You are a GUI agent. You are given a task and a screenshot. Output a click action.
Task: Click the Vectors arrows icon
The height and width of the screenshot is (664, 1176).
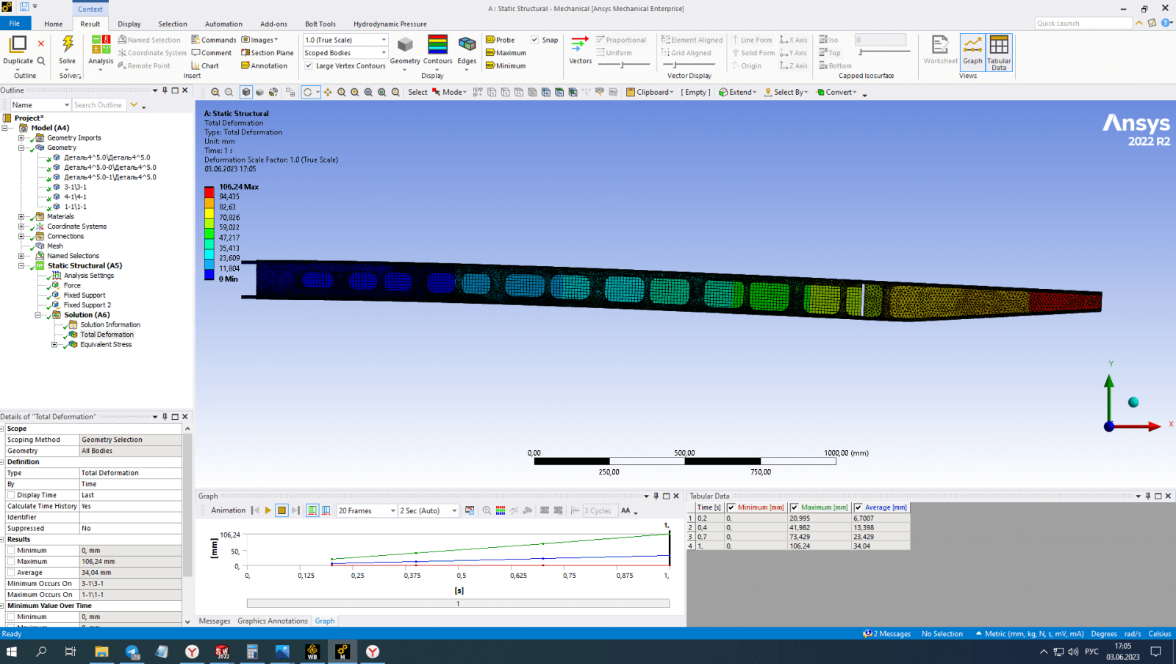tap(580, 44)
